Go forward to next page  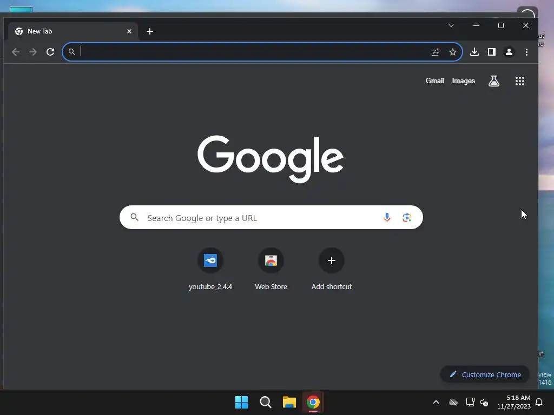33,52
